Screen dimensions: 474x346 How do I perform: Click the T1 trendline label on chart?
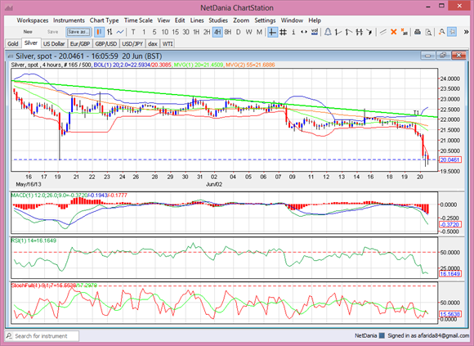[x=416, y=113]
